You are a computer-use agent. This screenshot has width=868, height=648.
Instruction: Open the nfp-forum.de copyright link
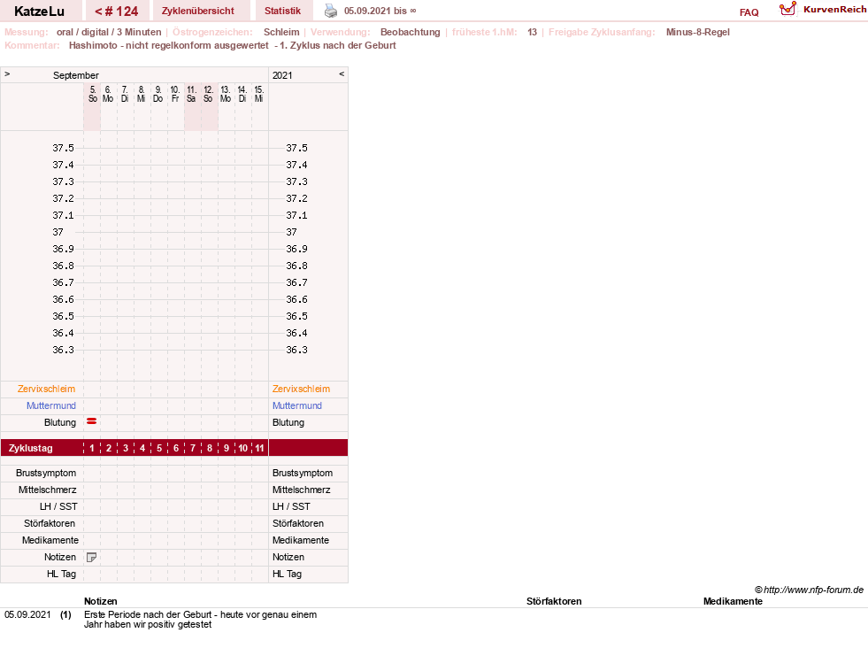pyautogui.click(x=809, y=590)
